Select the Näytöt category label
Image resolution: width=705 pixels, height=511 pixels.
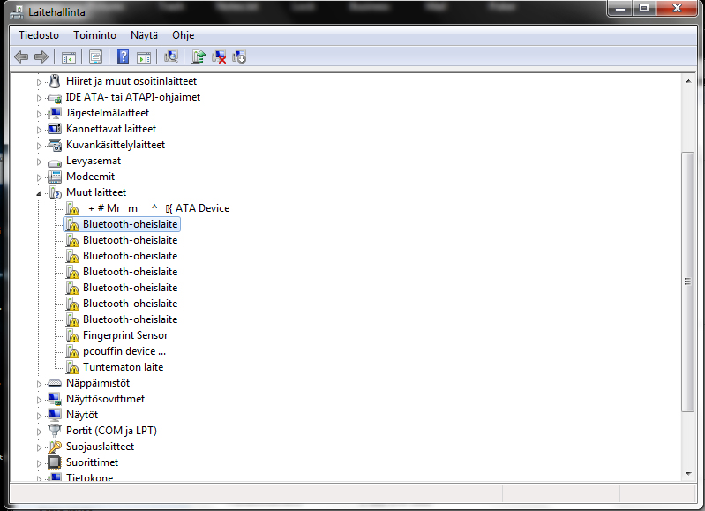82,415
